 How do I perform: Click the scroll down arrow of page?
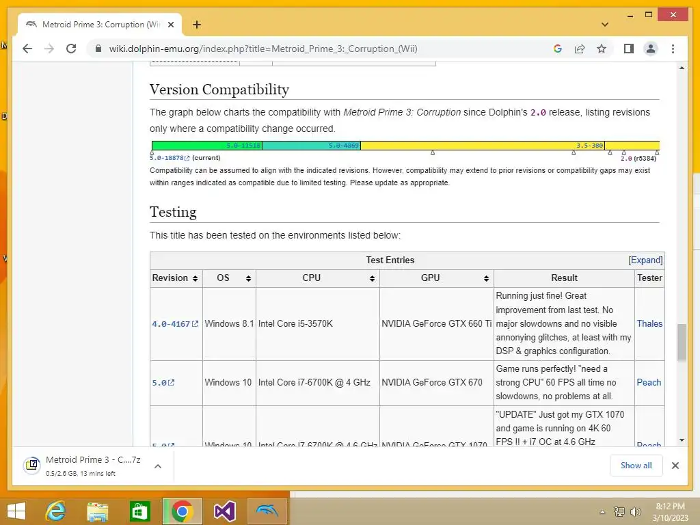[x=682, y=440]
